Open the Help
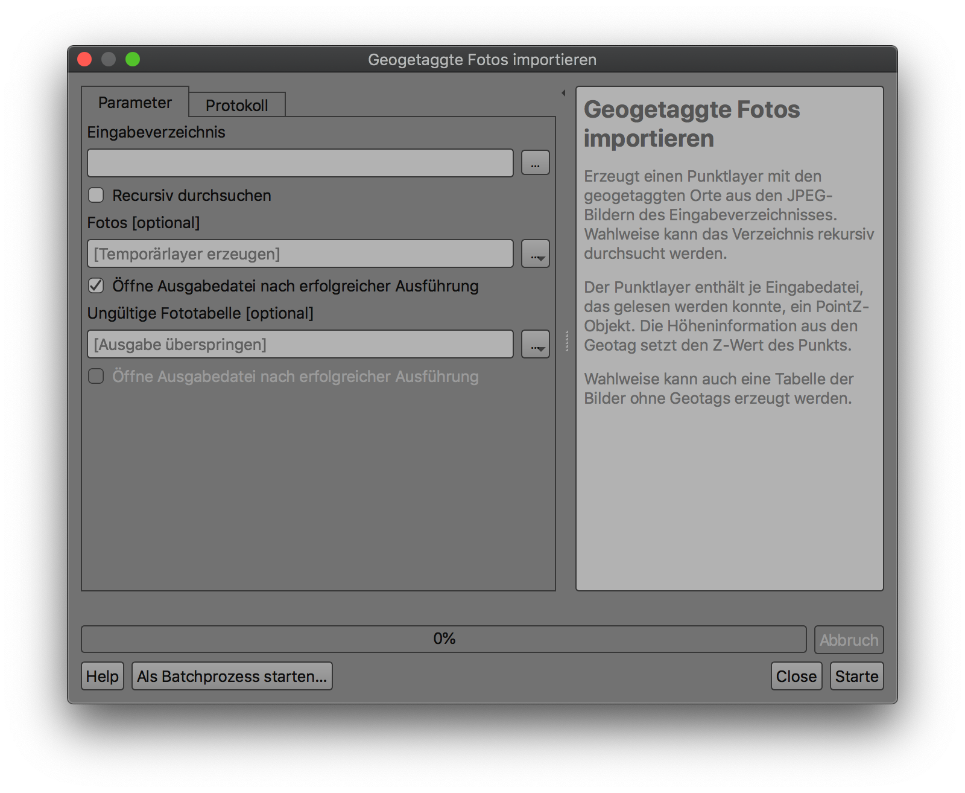Viewport: 965px width, 793px height. (103, 676)
